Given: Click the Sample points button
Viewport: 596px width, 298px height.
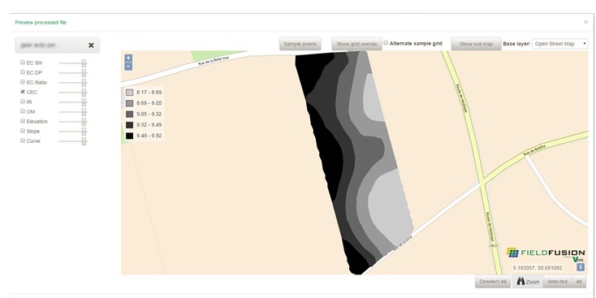Looking at the screenshot, I should (300, 44).
